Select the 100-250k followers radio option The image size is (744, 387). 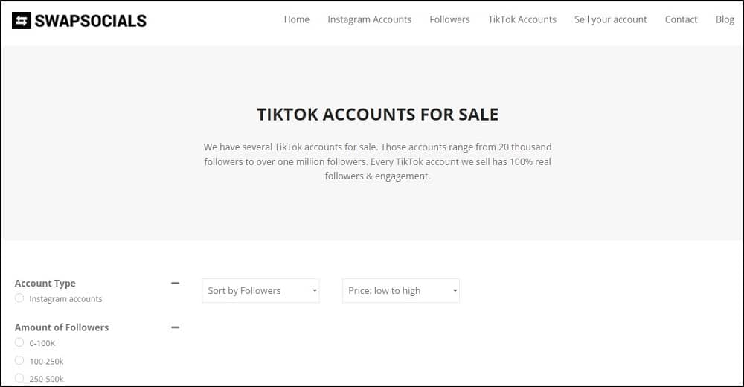tap(19, 360)
